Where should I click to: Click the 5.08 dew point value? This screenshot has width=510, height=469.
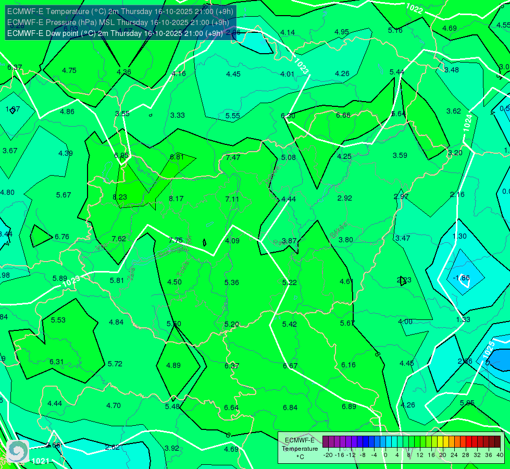click(x=289, y=157)
